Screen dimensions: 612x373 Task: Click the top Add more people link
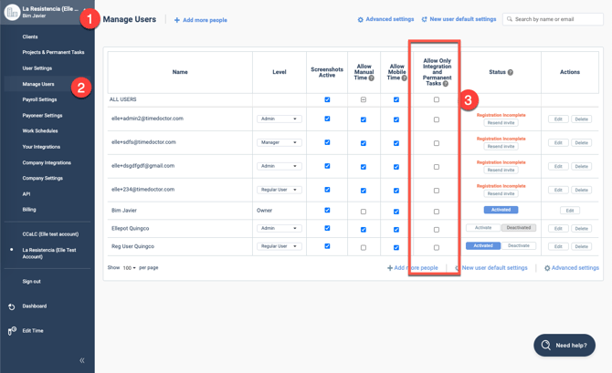coord(201,20)
